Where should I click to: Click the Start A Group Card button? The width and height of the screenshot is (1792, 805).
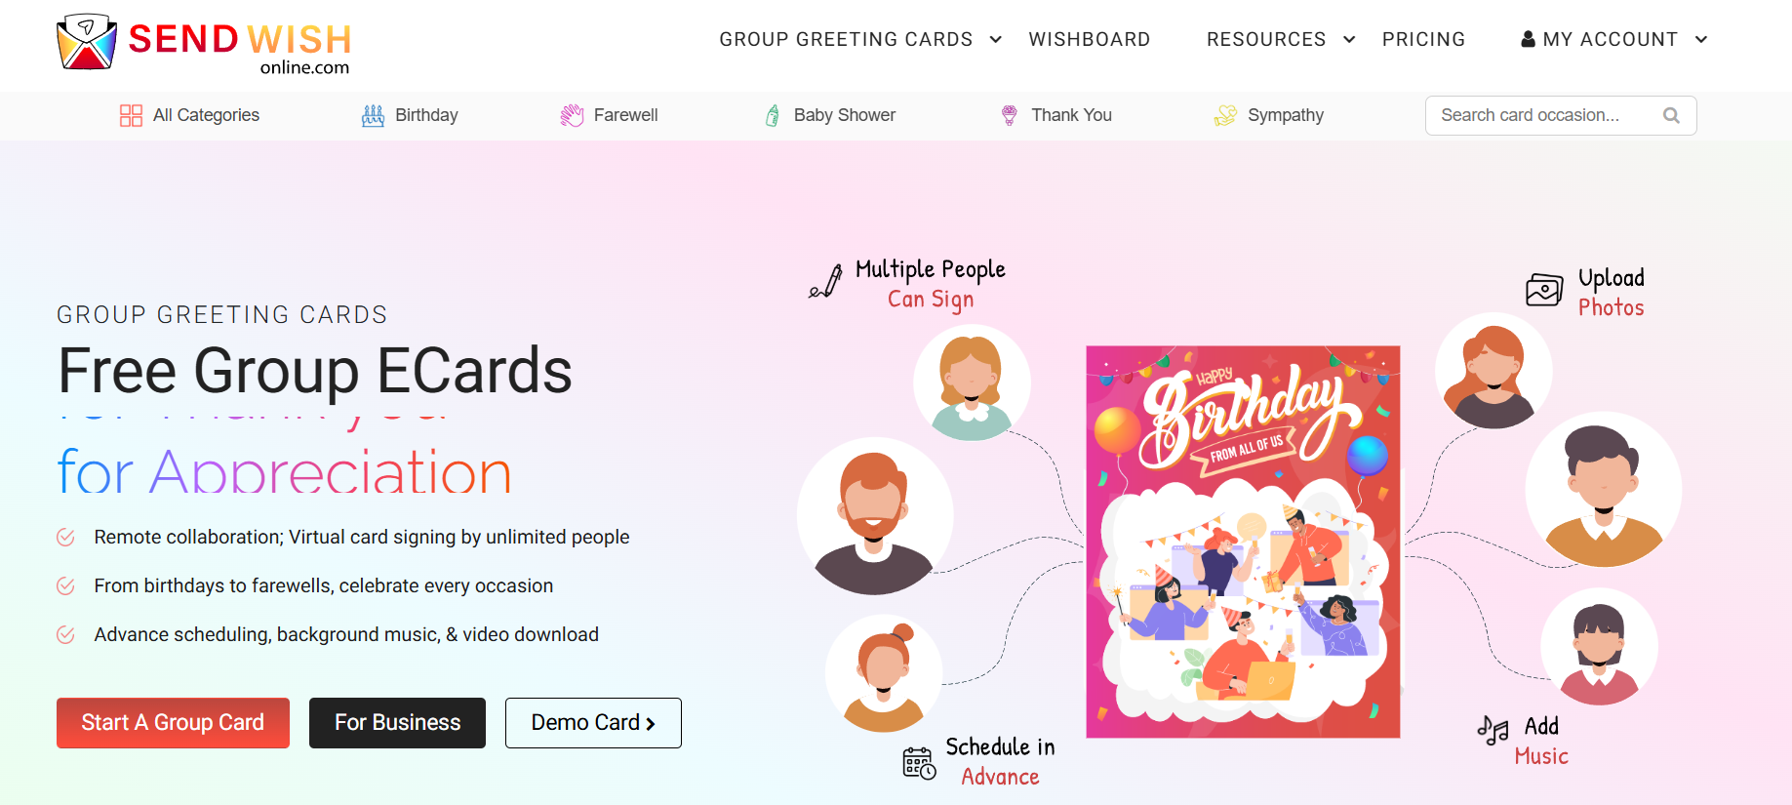(173, 723)
